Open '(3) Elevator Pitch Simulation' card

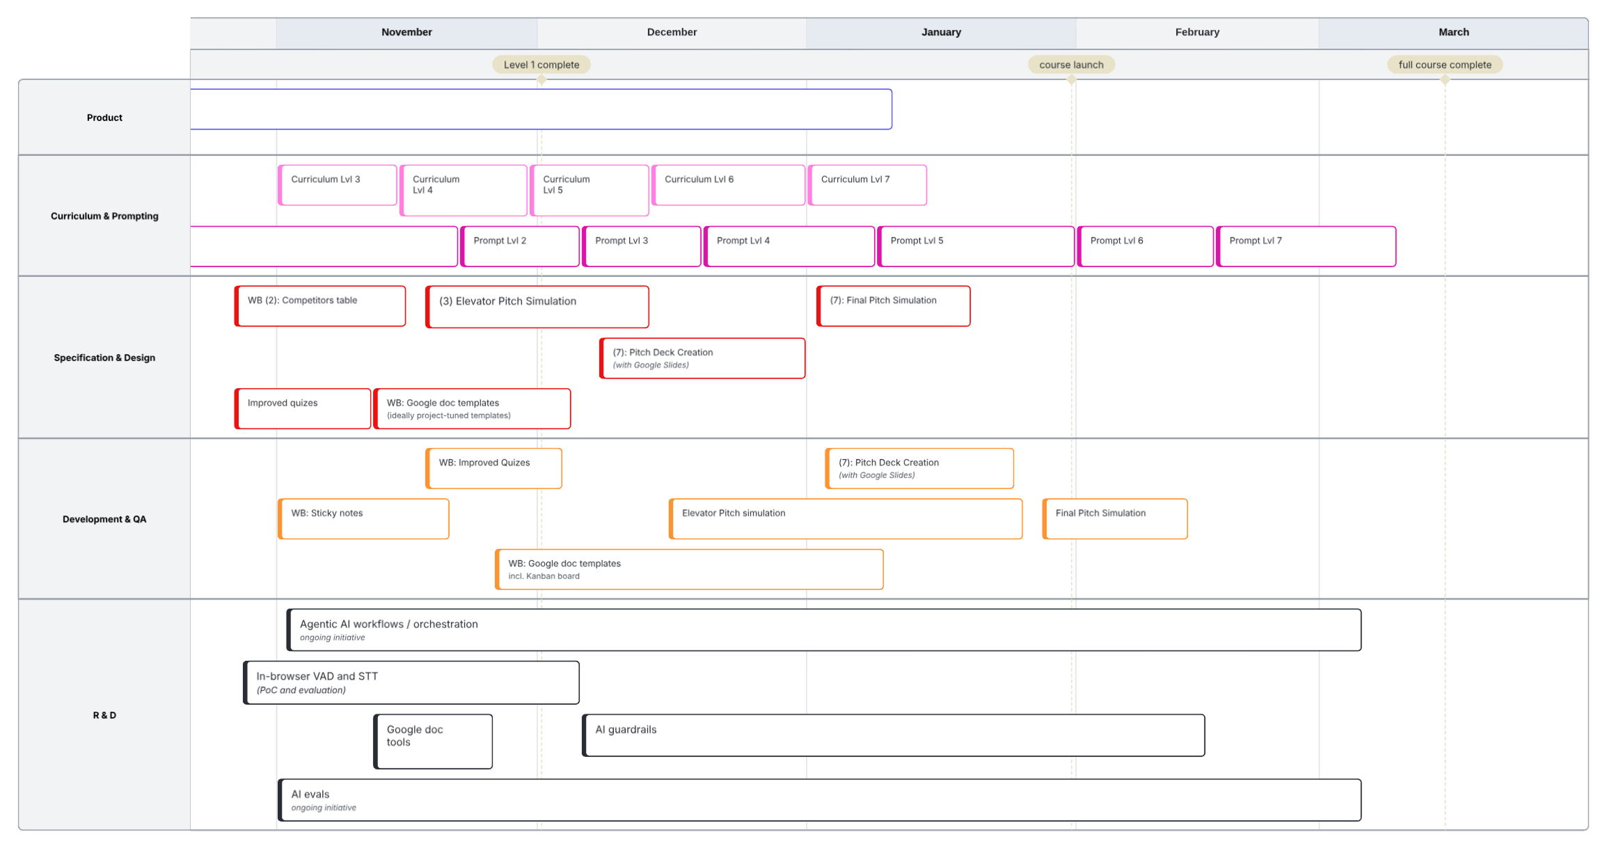[x=537, y=307]
